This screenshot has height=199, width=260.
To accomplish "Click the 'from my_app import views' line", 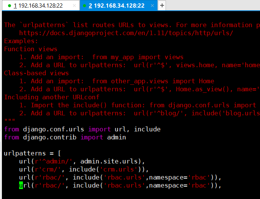I will 101,57.
